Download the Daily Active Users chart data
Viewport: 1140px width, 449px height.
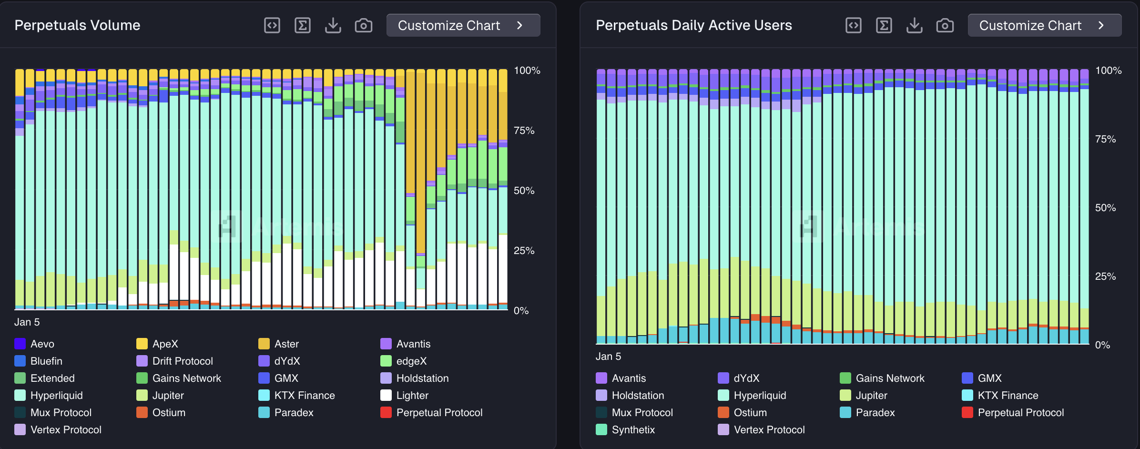pyautogui.click(x=915, y=25)
